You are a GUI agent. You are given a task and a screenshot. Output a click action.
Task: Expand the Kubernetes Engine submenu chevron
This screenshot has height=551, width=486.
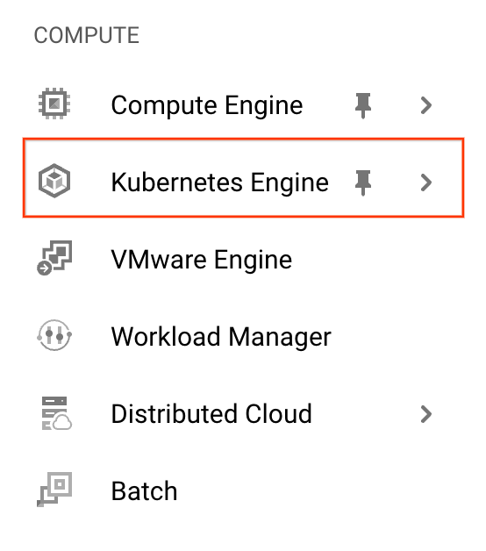tap(426, 182)
